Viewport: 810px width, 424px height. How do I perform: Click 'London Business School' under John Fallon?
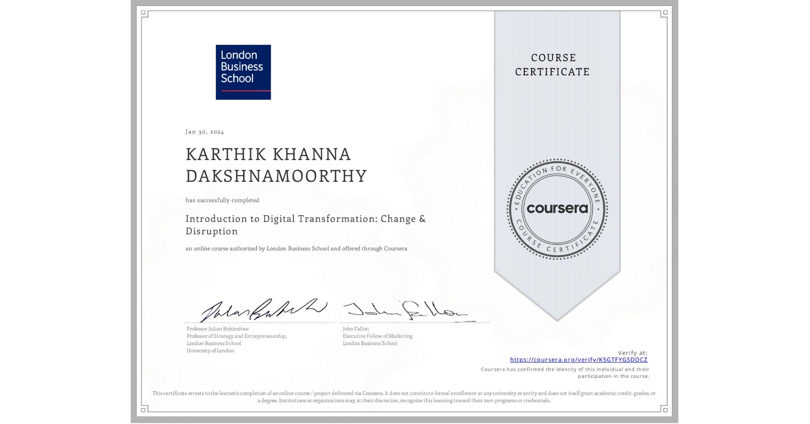(x=370, y=344)
